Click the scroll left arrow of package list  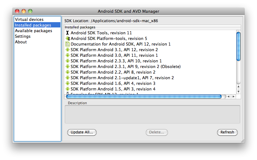click(228, 96)
